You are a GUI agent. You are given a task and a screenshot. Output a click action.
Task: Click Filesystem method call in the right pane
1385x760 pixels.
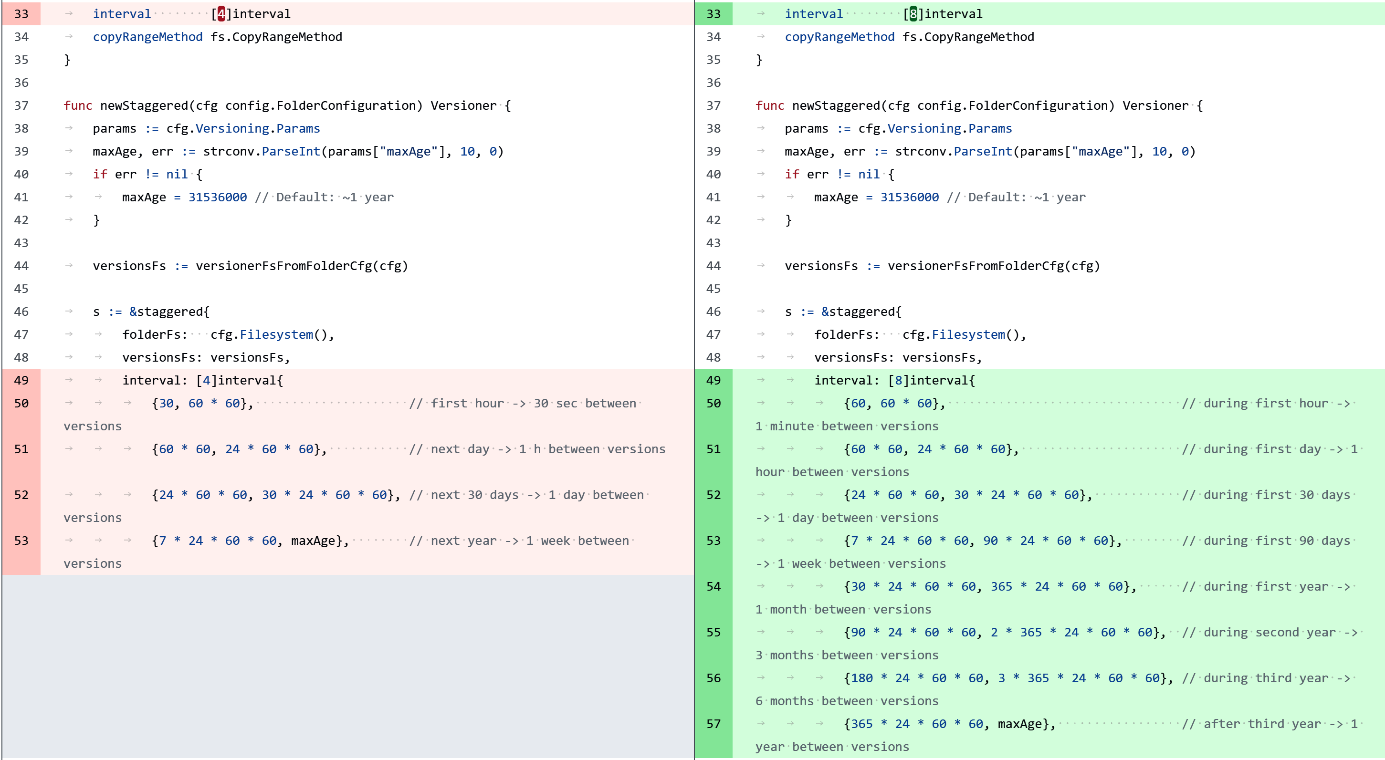click(968, 335)
